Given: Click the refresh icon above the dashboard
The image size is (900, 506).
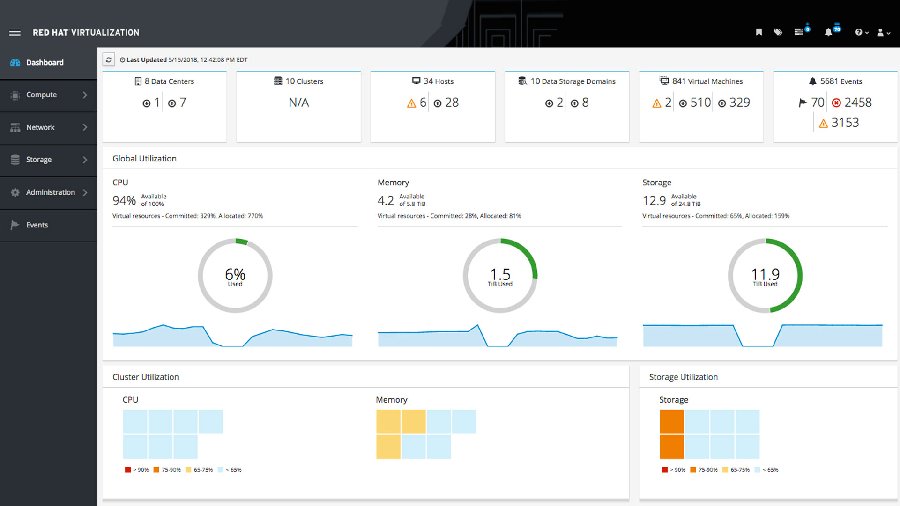Looking at the screenshot, I should (108, 59).
